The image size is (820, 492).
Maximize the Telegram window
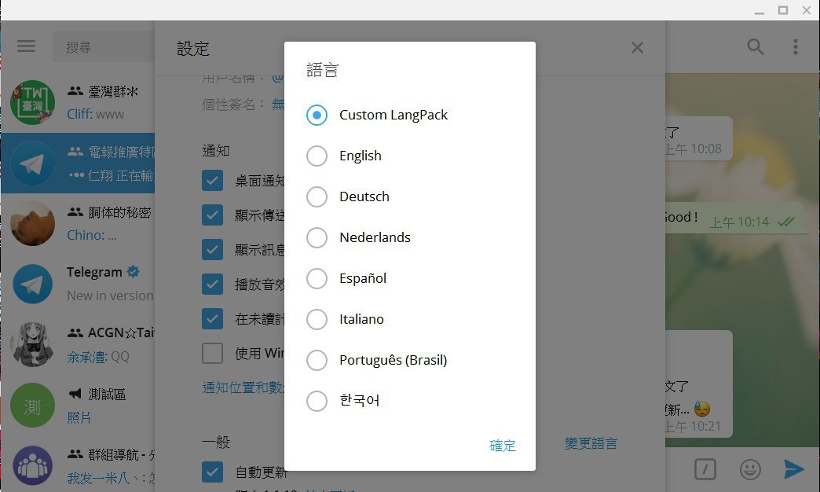(783, 10)
